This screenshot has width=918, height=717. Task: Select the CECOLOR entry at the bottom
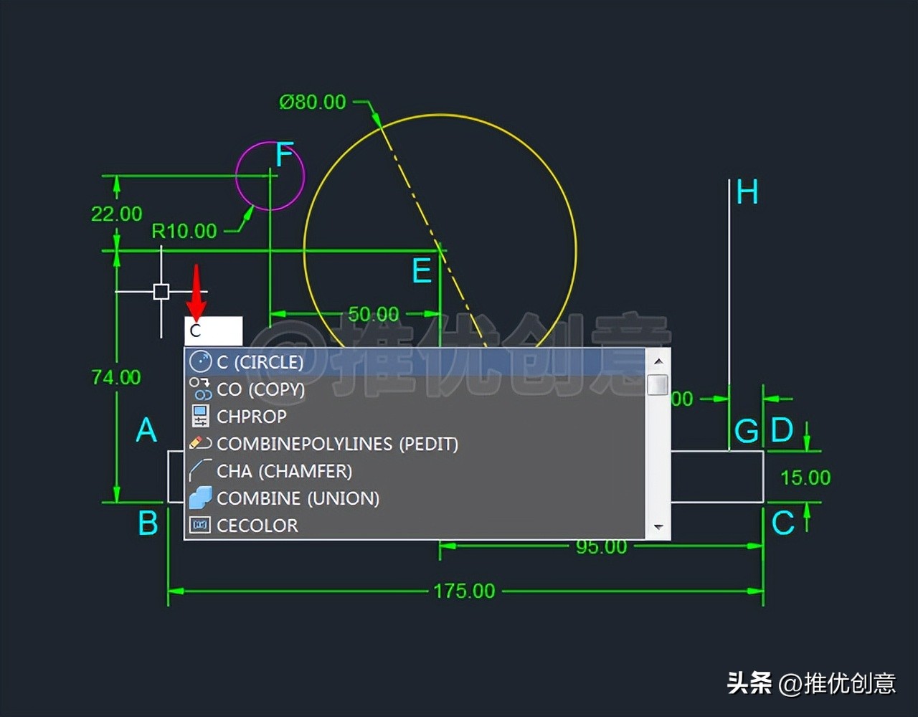tap(256, 525)
